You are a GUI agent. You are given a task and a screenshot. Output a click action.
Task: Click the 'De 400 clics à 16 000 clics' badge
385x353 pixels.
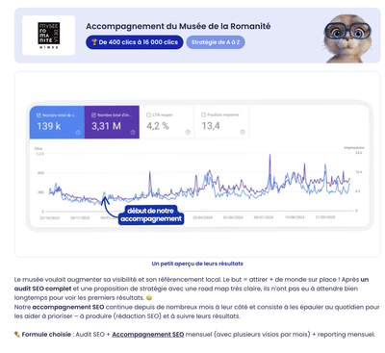point(135,42)
